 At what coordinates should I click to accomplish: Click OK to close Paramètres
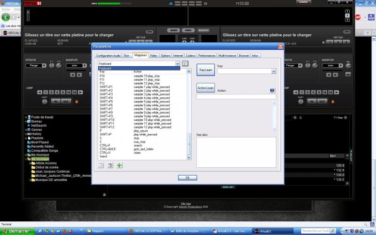coord(187,178)
